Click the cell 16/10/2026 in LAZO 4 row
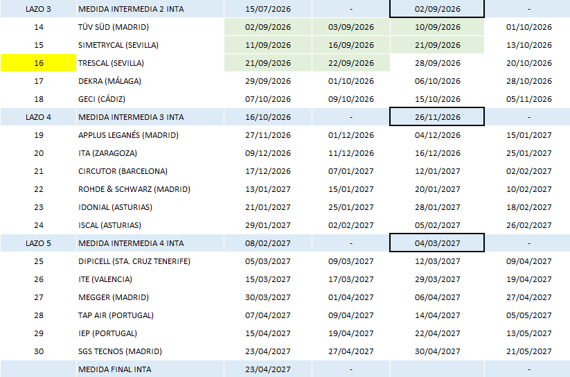Image resolution: width=570 pixels, height=377 pixels. coord(268,117)
